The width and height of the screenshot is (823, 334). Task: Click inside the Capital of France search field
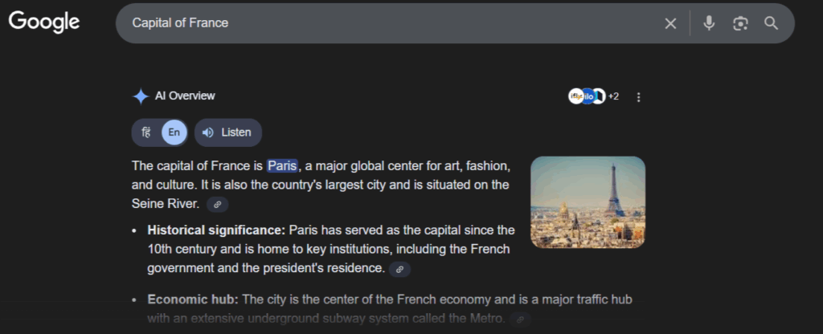point(386,23)
